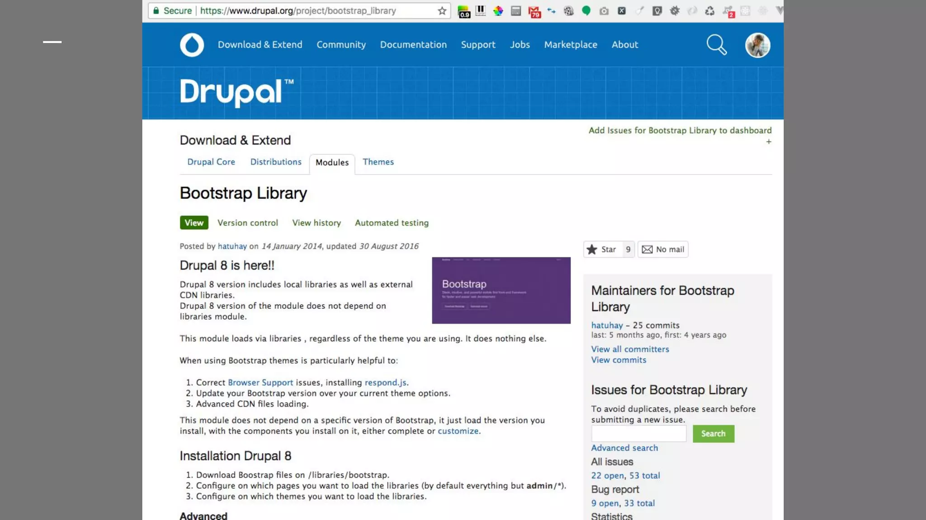Click the green Search issues button
The height and width of the screenshot is (520, 926).
pyautogui.click(x=713, y=433)
